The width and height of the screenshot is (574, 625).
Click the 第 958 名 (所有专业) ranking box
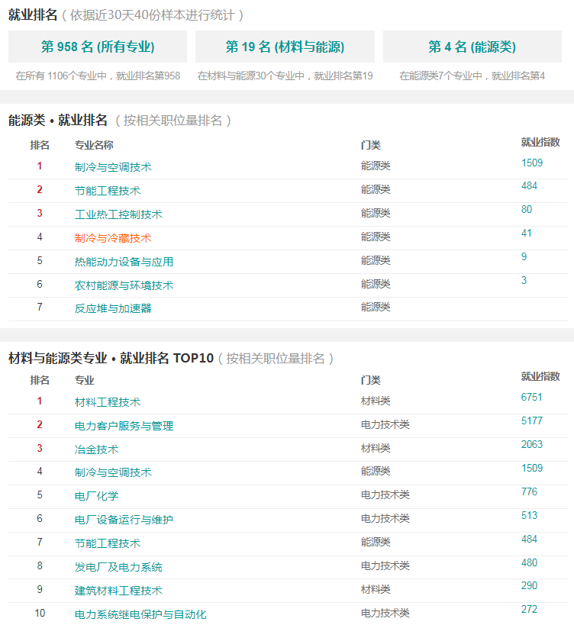click(98, 47)
